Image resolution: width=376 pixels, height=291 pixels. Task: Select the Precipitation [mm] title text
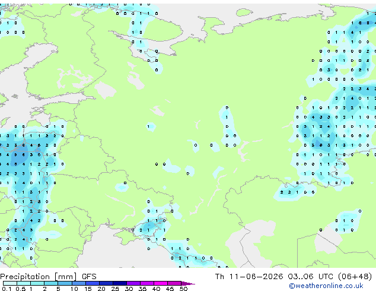pos(39,277)
